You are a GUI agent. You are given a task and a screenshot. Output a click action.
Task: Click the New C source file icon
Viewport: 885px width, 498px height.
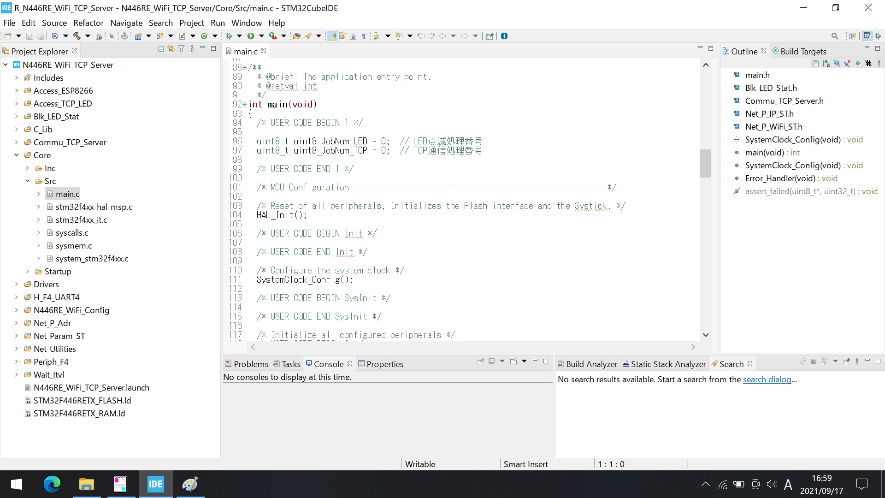pos(183,36)
